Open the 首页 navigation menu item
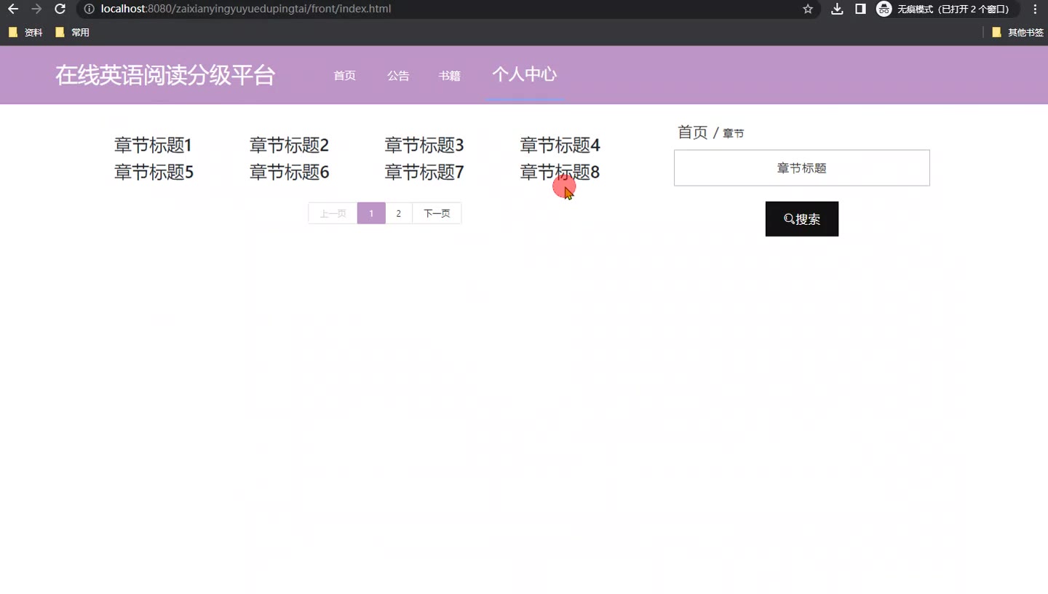Screen dimensions: 1048x594 pyautogui.click(x=344, y=76)
